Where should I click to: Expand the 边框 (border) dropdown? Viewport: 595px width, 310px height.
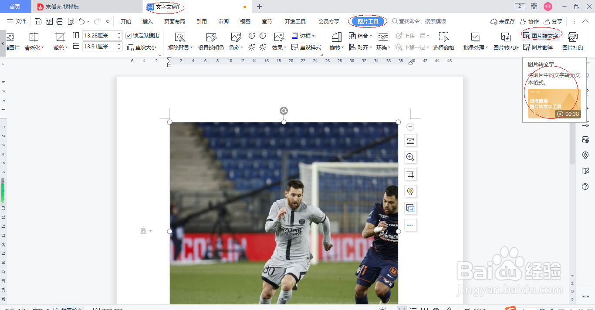click(x=313, y=36)
